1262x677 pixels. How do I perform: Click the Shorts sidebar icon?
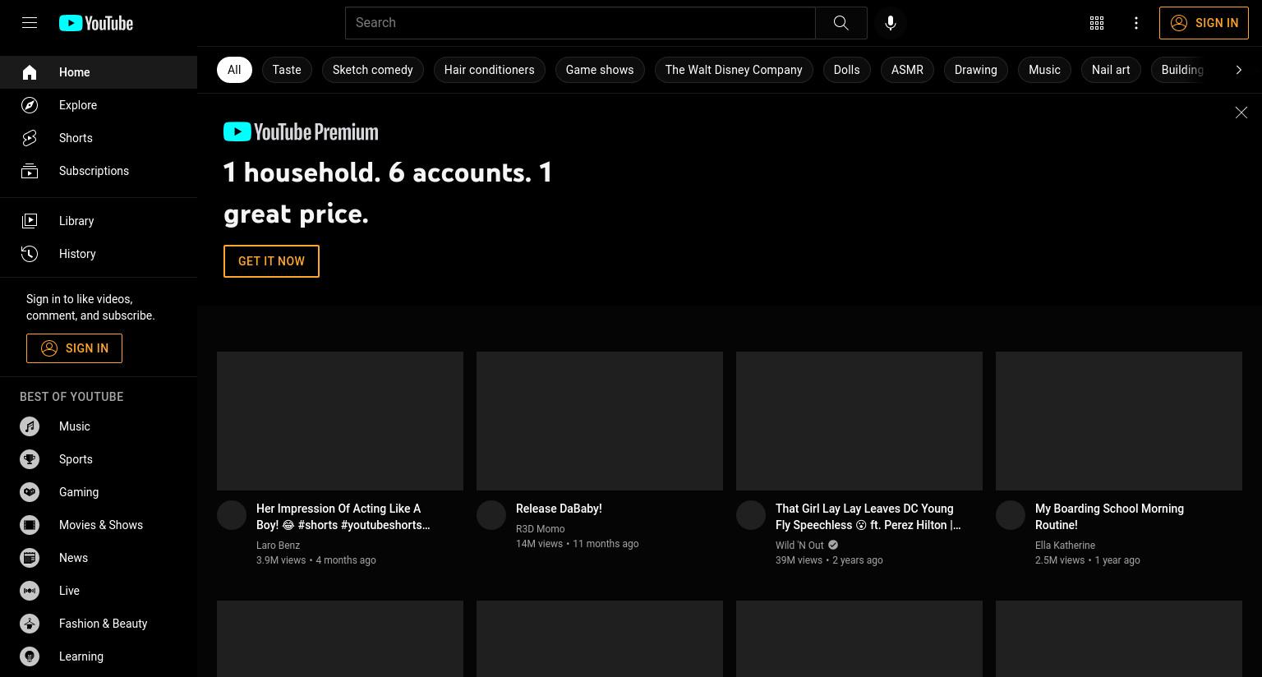tap(30, 138)
